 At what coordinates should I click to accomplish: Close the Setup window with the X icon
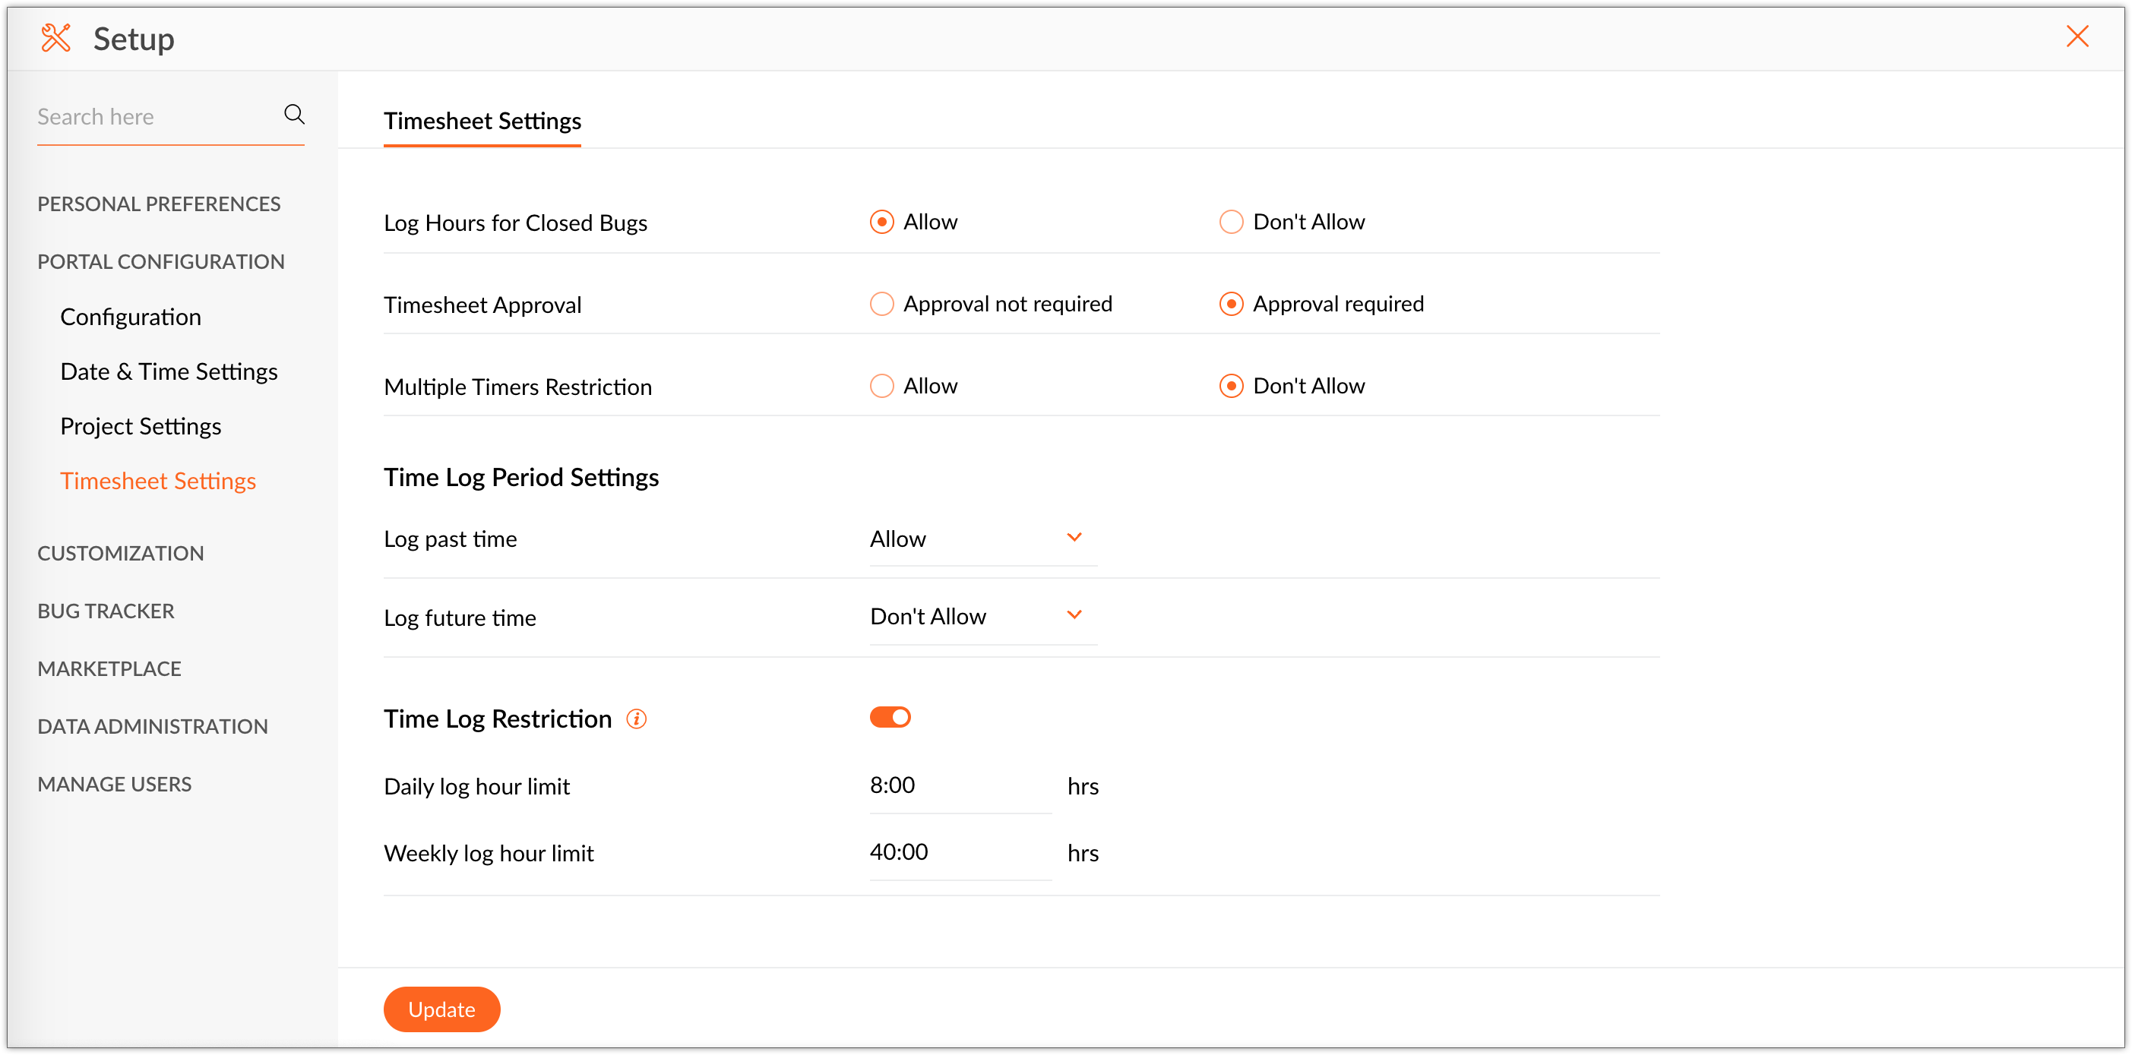(x=2077, y=36)
